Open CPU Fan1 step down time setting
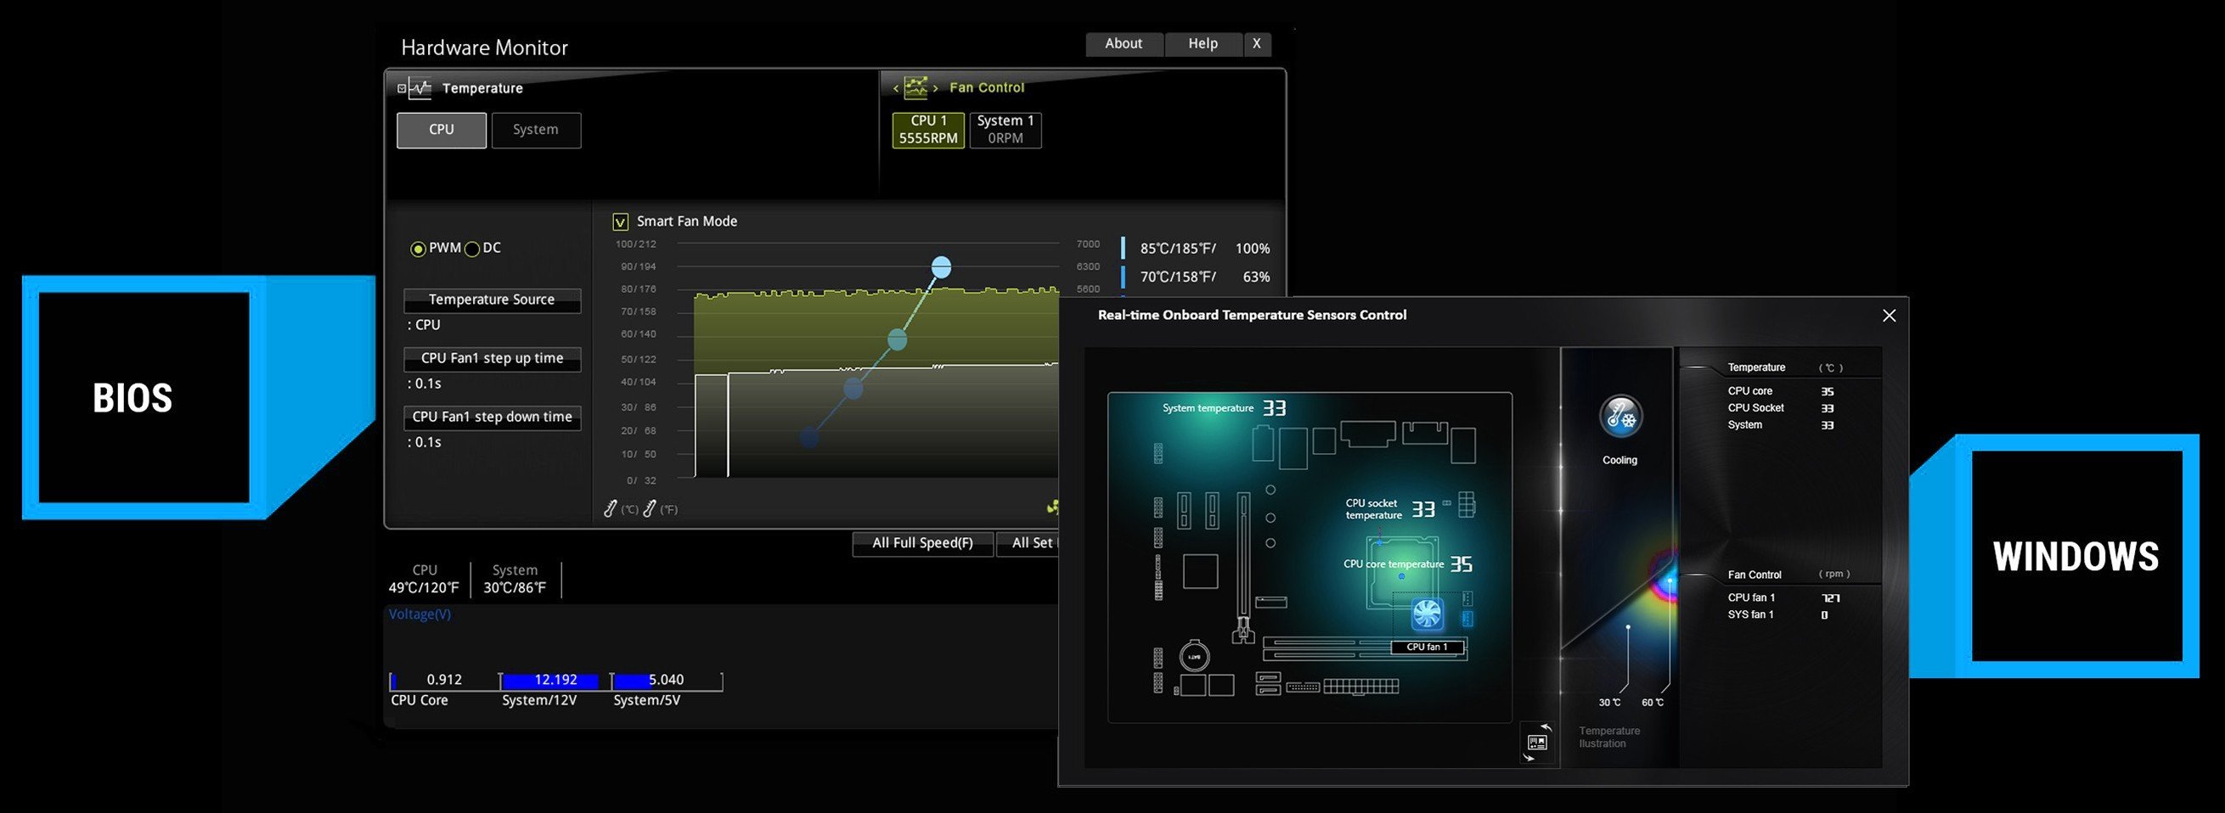Screen dimensions: 2225x813 point(492,417)
